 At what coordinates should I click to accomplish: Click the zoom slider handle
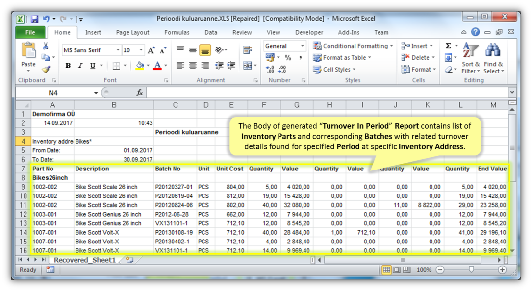[x=471, y=270]
